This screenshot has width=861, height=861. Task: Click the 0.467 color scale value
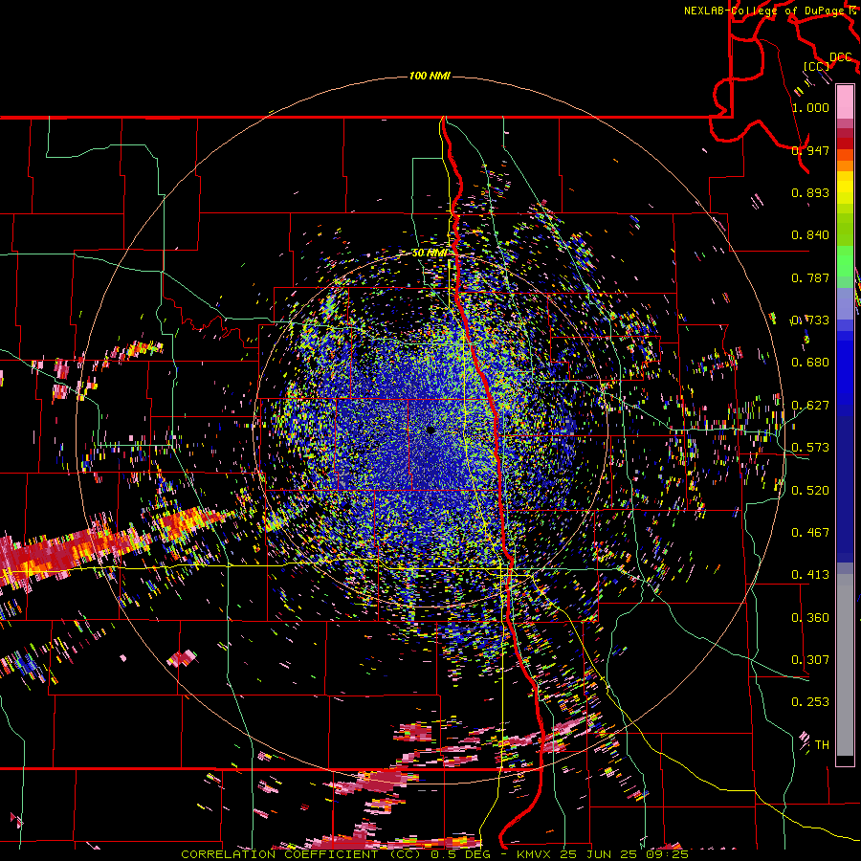pyautogui.click(x=810, y=532)
